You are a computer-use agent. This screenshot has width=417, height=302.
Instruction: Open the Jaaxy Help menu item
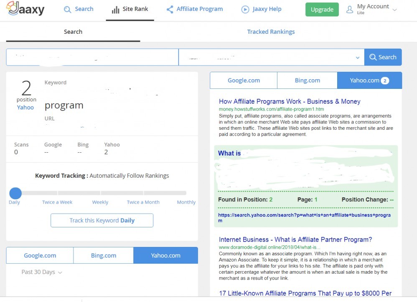click(x=267, y=9)
